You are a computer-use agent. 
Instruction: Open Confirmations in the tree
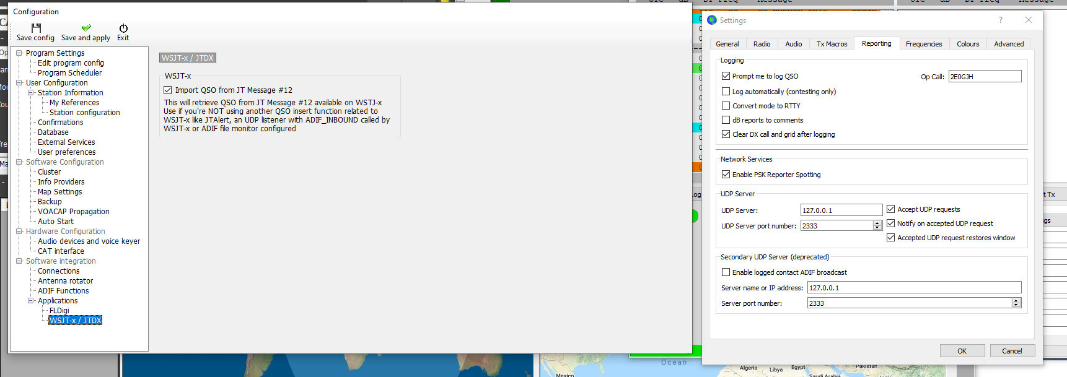(x=60, y=123)
